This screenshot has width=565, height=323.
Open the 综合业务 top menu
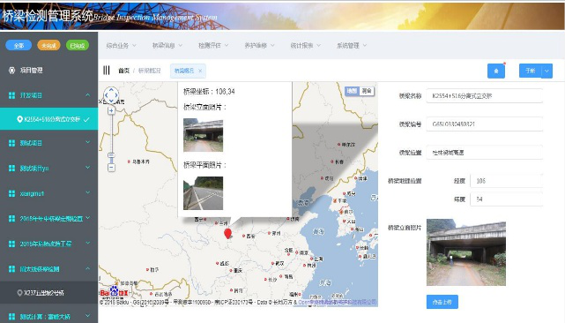[x=121, y=46]
